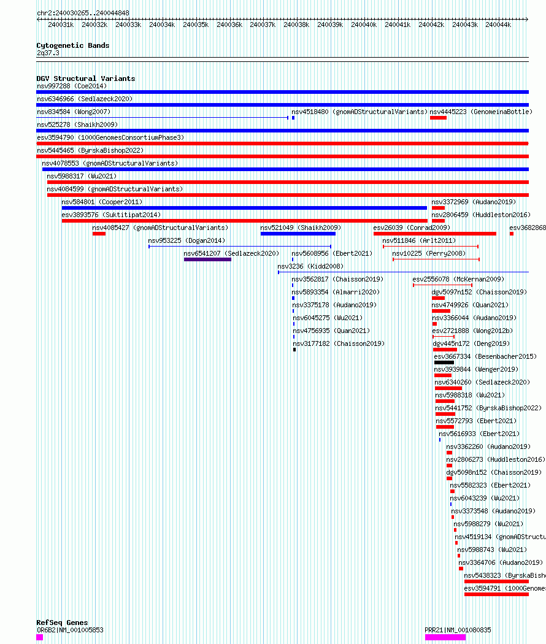Open nsv5441752 (ByrskaBishop2022) label

pos(488,408)
